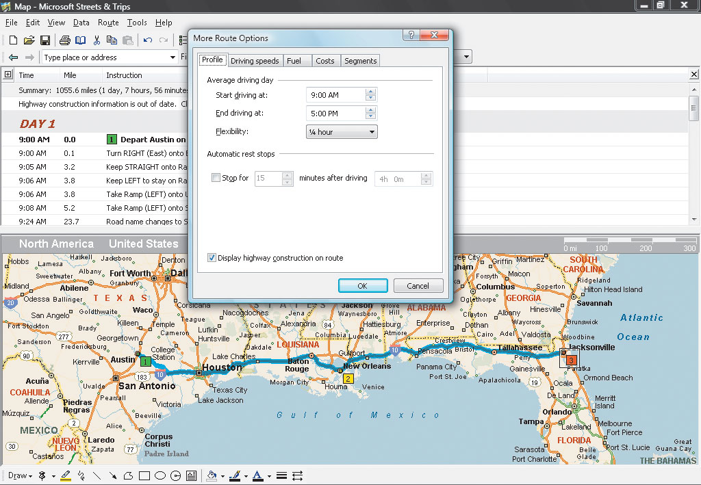The width and height of the screenshot is (701, 485).
Task: Go back with the blue left arrow
Action: [x=14, y=57]
